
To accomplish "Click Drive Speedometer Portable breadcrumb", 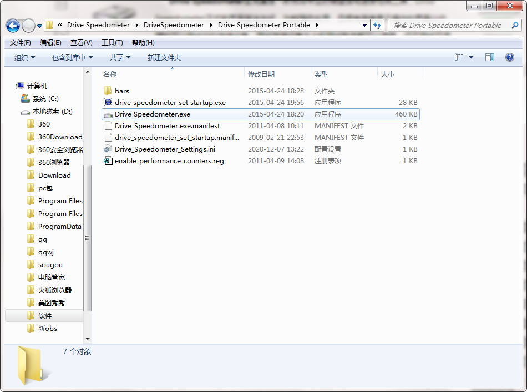I will click(x=264, y=25).
